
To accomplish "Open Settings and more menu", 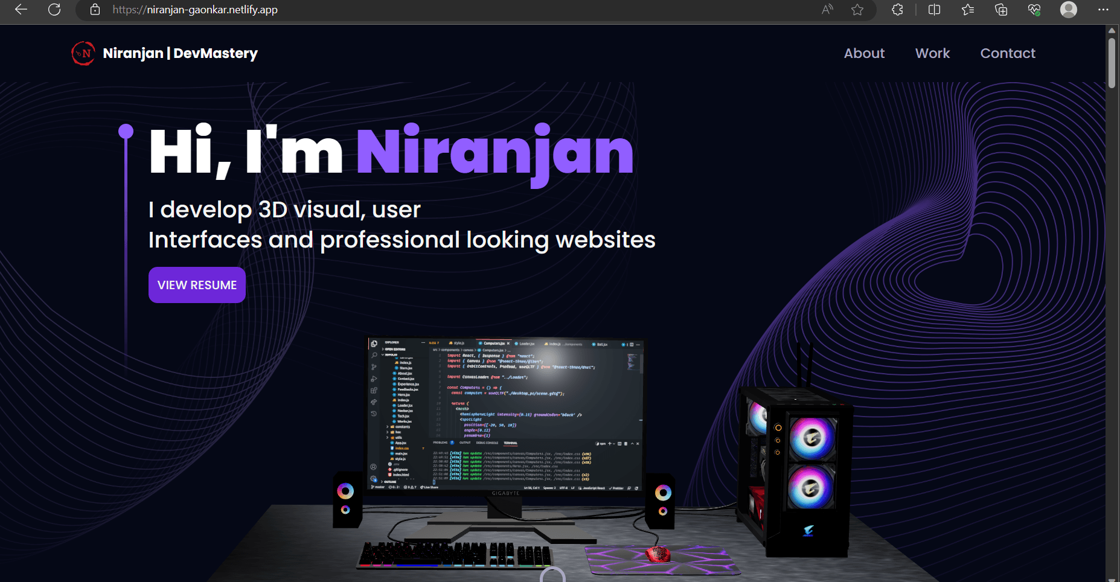I will 1104,10.
